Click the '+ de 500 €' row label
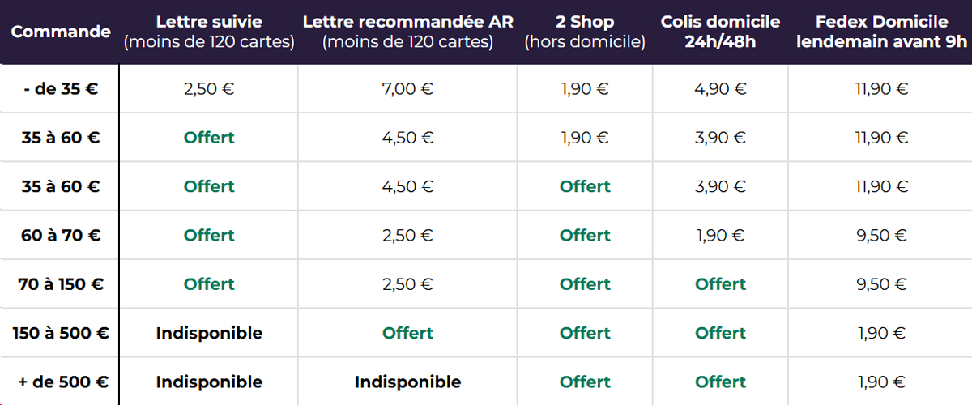This screenshot has height=405, width=972. (61, 382)
